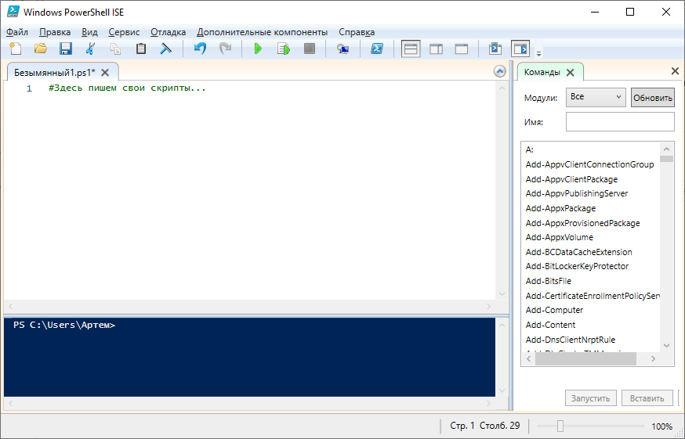685x439 pixels.
Task: Run script with the green Play icon
Action: point(258,49)
